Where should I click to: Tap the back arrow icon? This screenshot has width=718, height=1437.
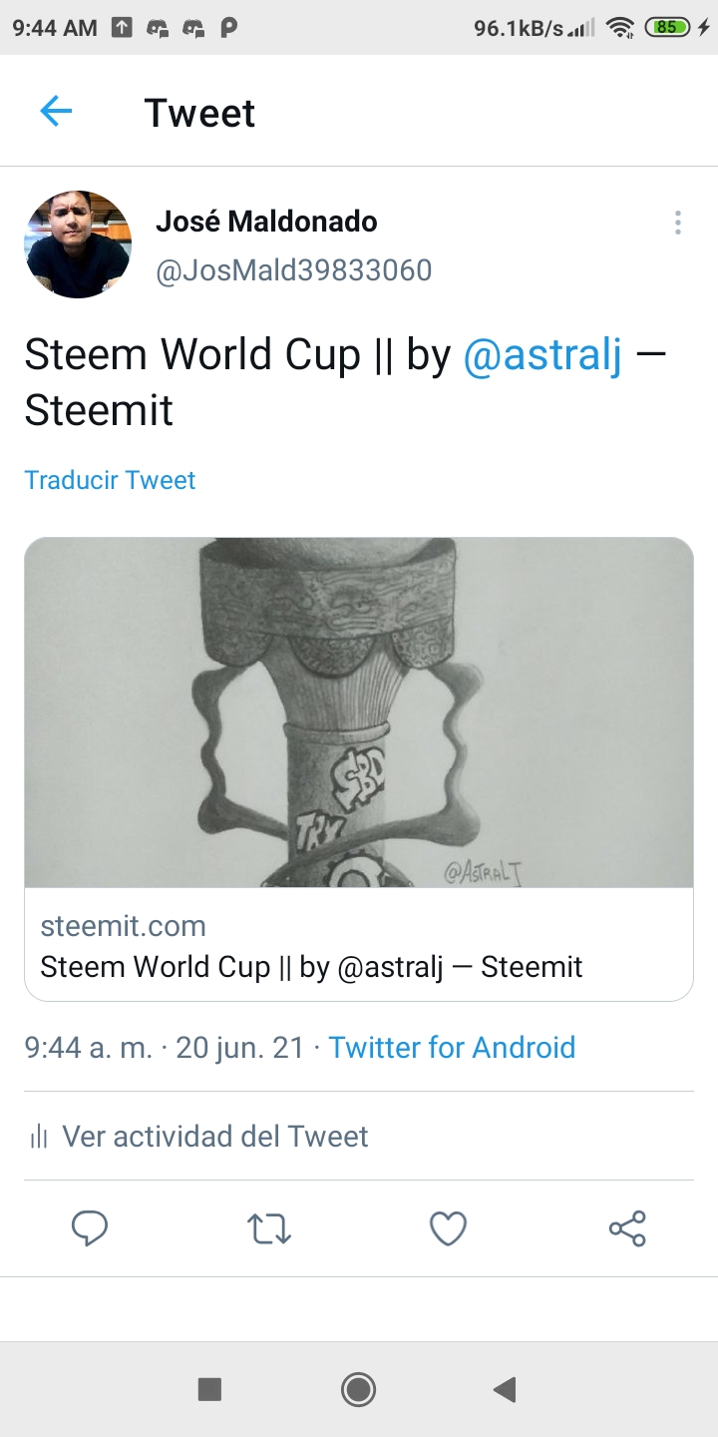[x=56, y=111]
